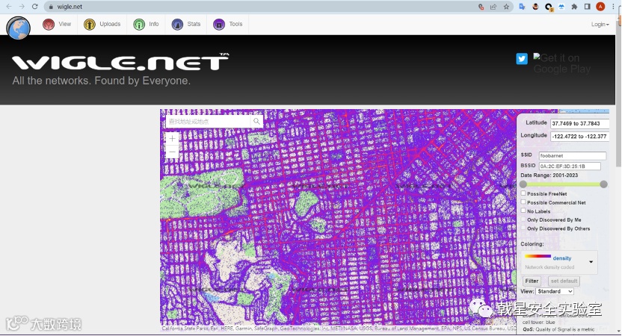Click the Get it on Google Play link
The width and height of the screenshot is (622, 336).
pos(561,63)
